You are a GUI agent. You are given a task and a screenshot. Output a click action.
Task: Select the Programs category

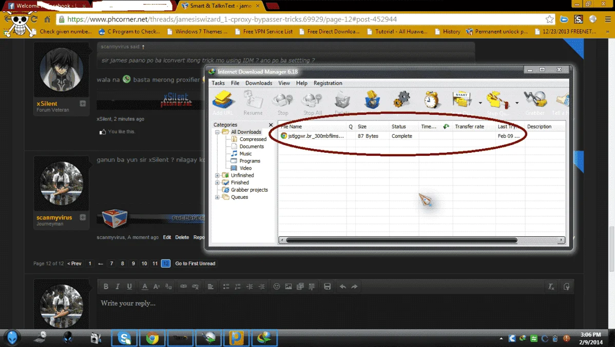(249, 161)
